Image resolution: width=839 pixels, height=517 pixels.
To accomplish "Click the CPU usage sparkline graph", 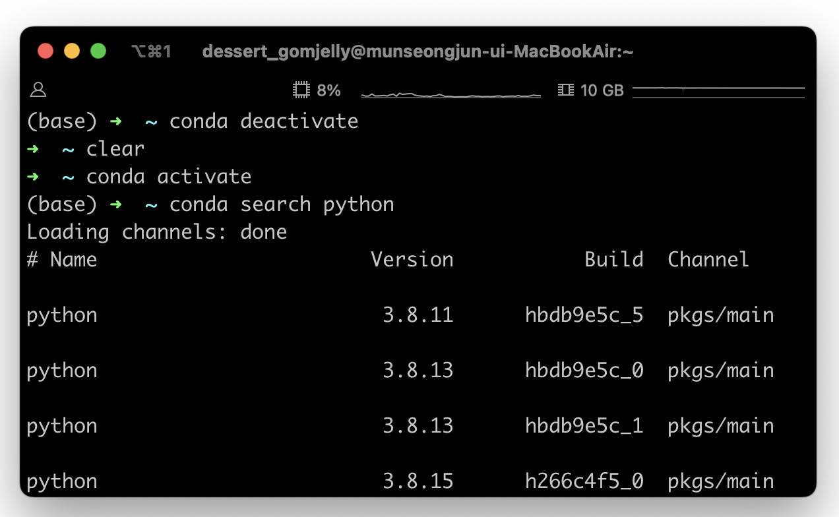I will click(x=451, y=94).
